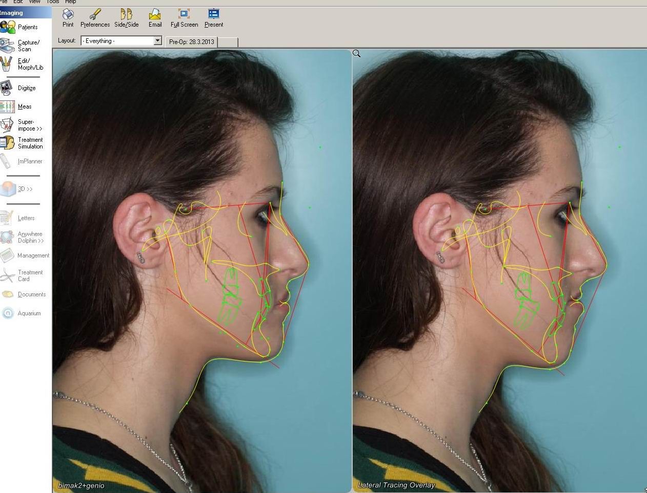Expand the Layout dropdown list
647x493 pixels.
(x=158, y=41)
